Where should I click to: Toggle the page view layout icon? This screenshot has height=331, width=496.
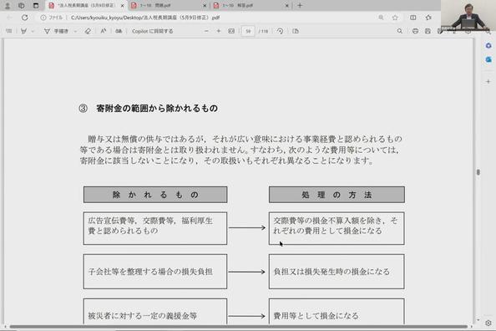[296, 31]
